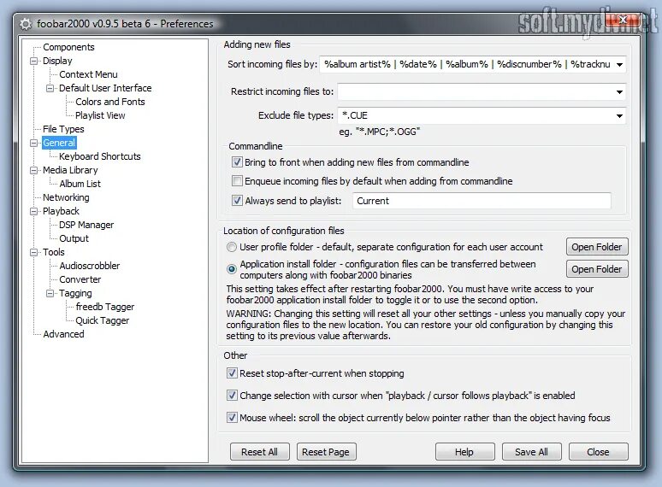Toggle Change selection with cursor checkbox

point(232,395)
